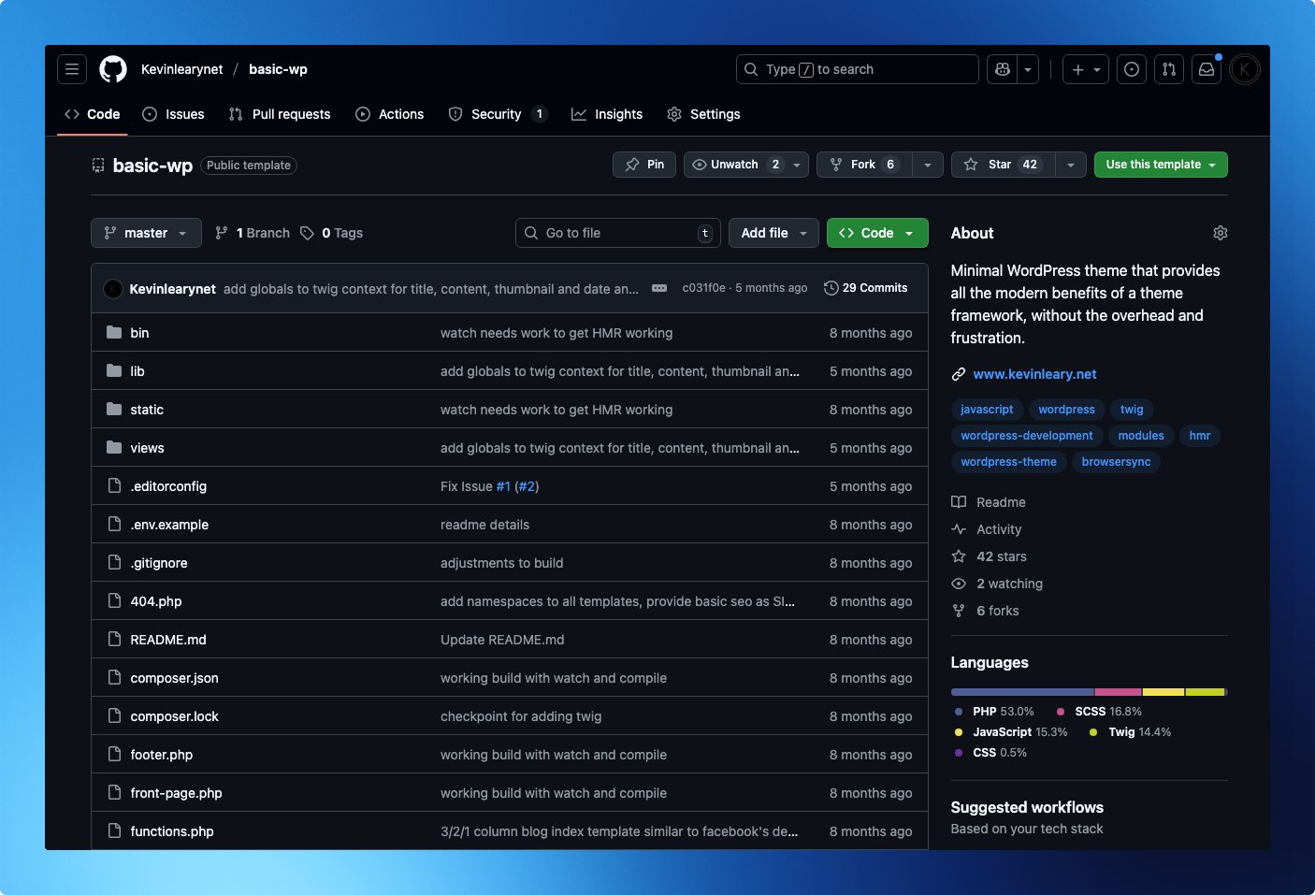The width and height of the screenshot is (1315, 895).
Task: Open Copilot from the top navigation bar
Action: coord(1002,68)
